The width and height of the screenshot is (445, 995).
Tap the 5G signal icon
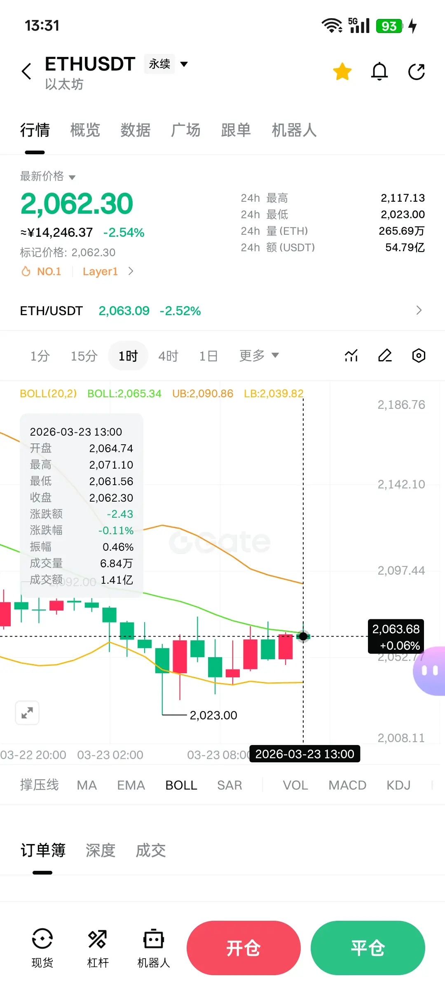359,26
